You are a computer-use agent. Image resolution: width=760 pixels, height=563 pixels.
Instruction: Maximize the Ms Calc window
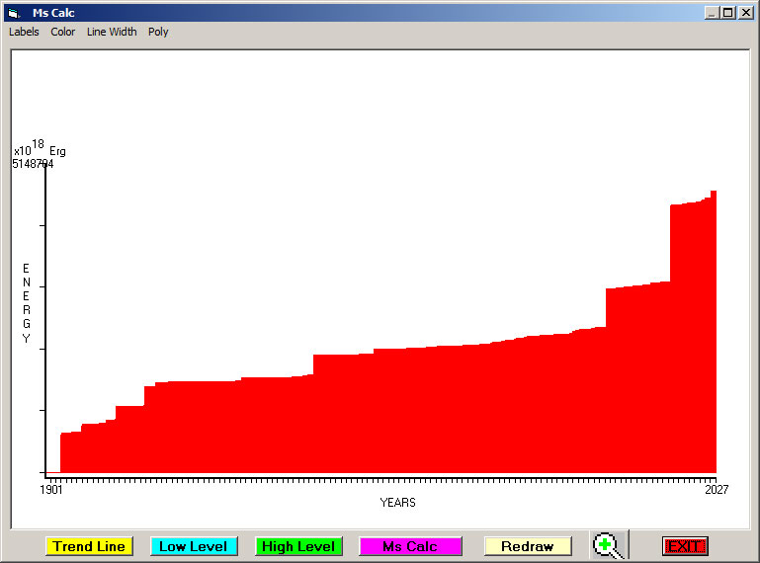click(728, 13)
